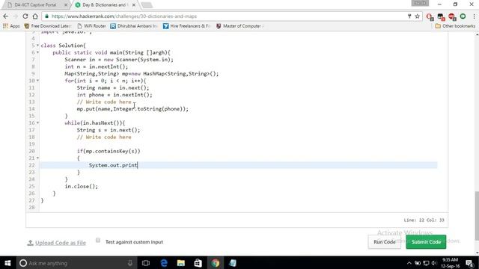Screen dimensions: 479x269
Task: Click the Cortana Ask me anything search box
Action: pos(76,263)
